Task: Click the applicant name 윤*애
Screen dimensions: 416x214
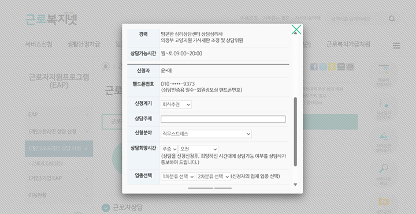Action: click(166, 71)
